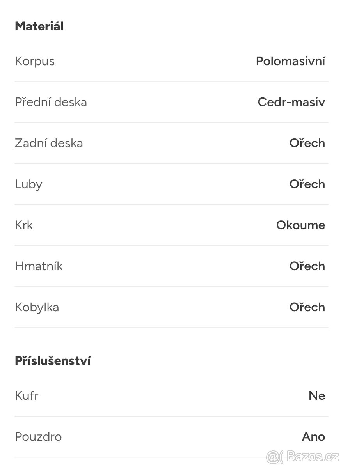This screenshot has width=343, height=468.
Task: Select the Kufr row label
Action: (27, 396)
